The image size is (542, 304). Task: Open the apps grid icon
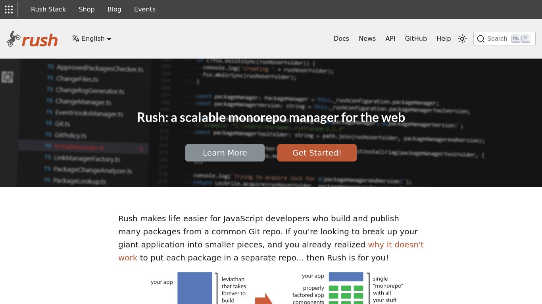click(9, 9)
